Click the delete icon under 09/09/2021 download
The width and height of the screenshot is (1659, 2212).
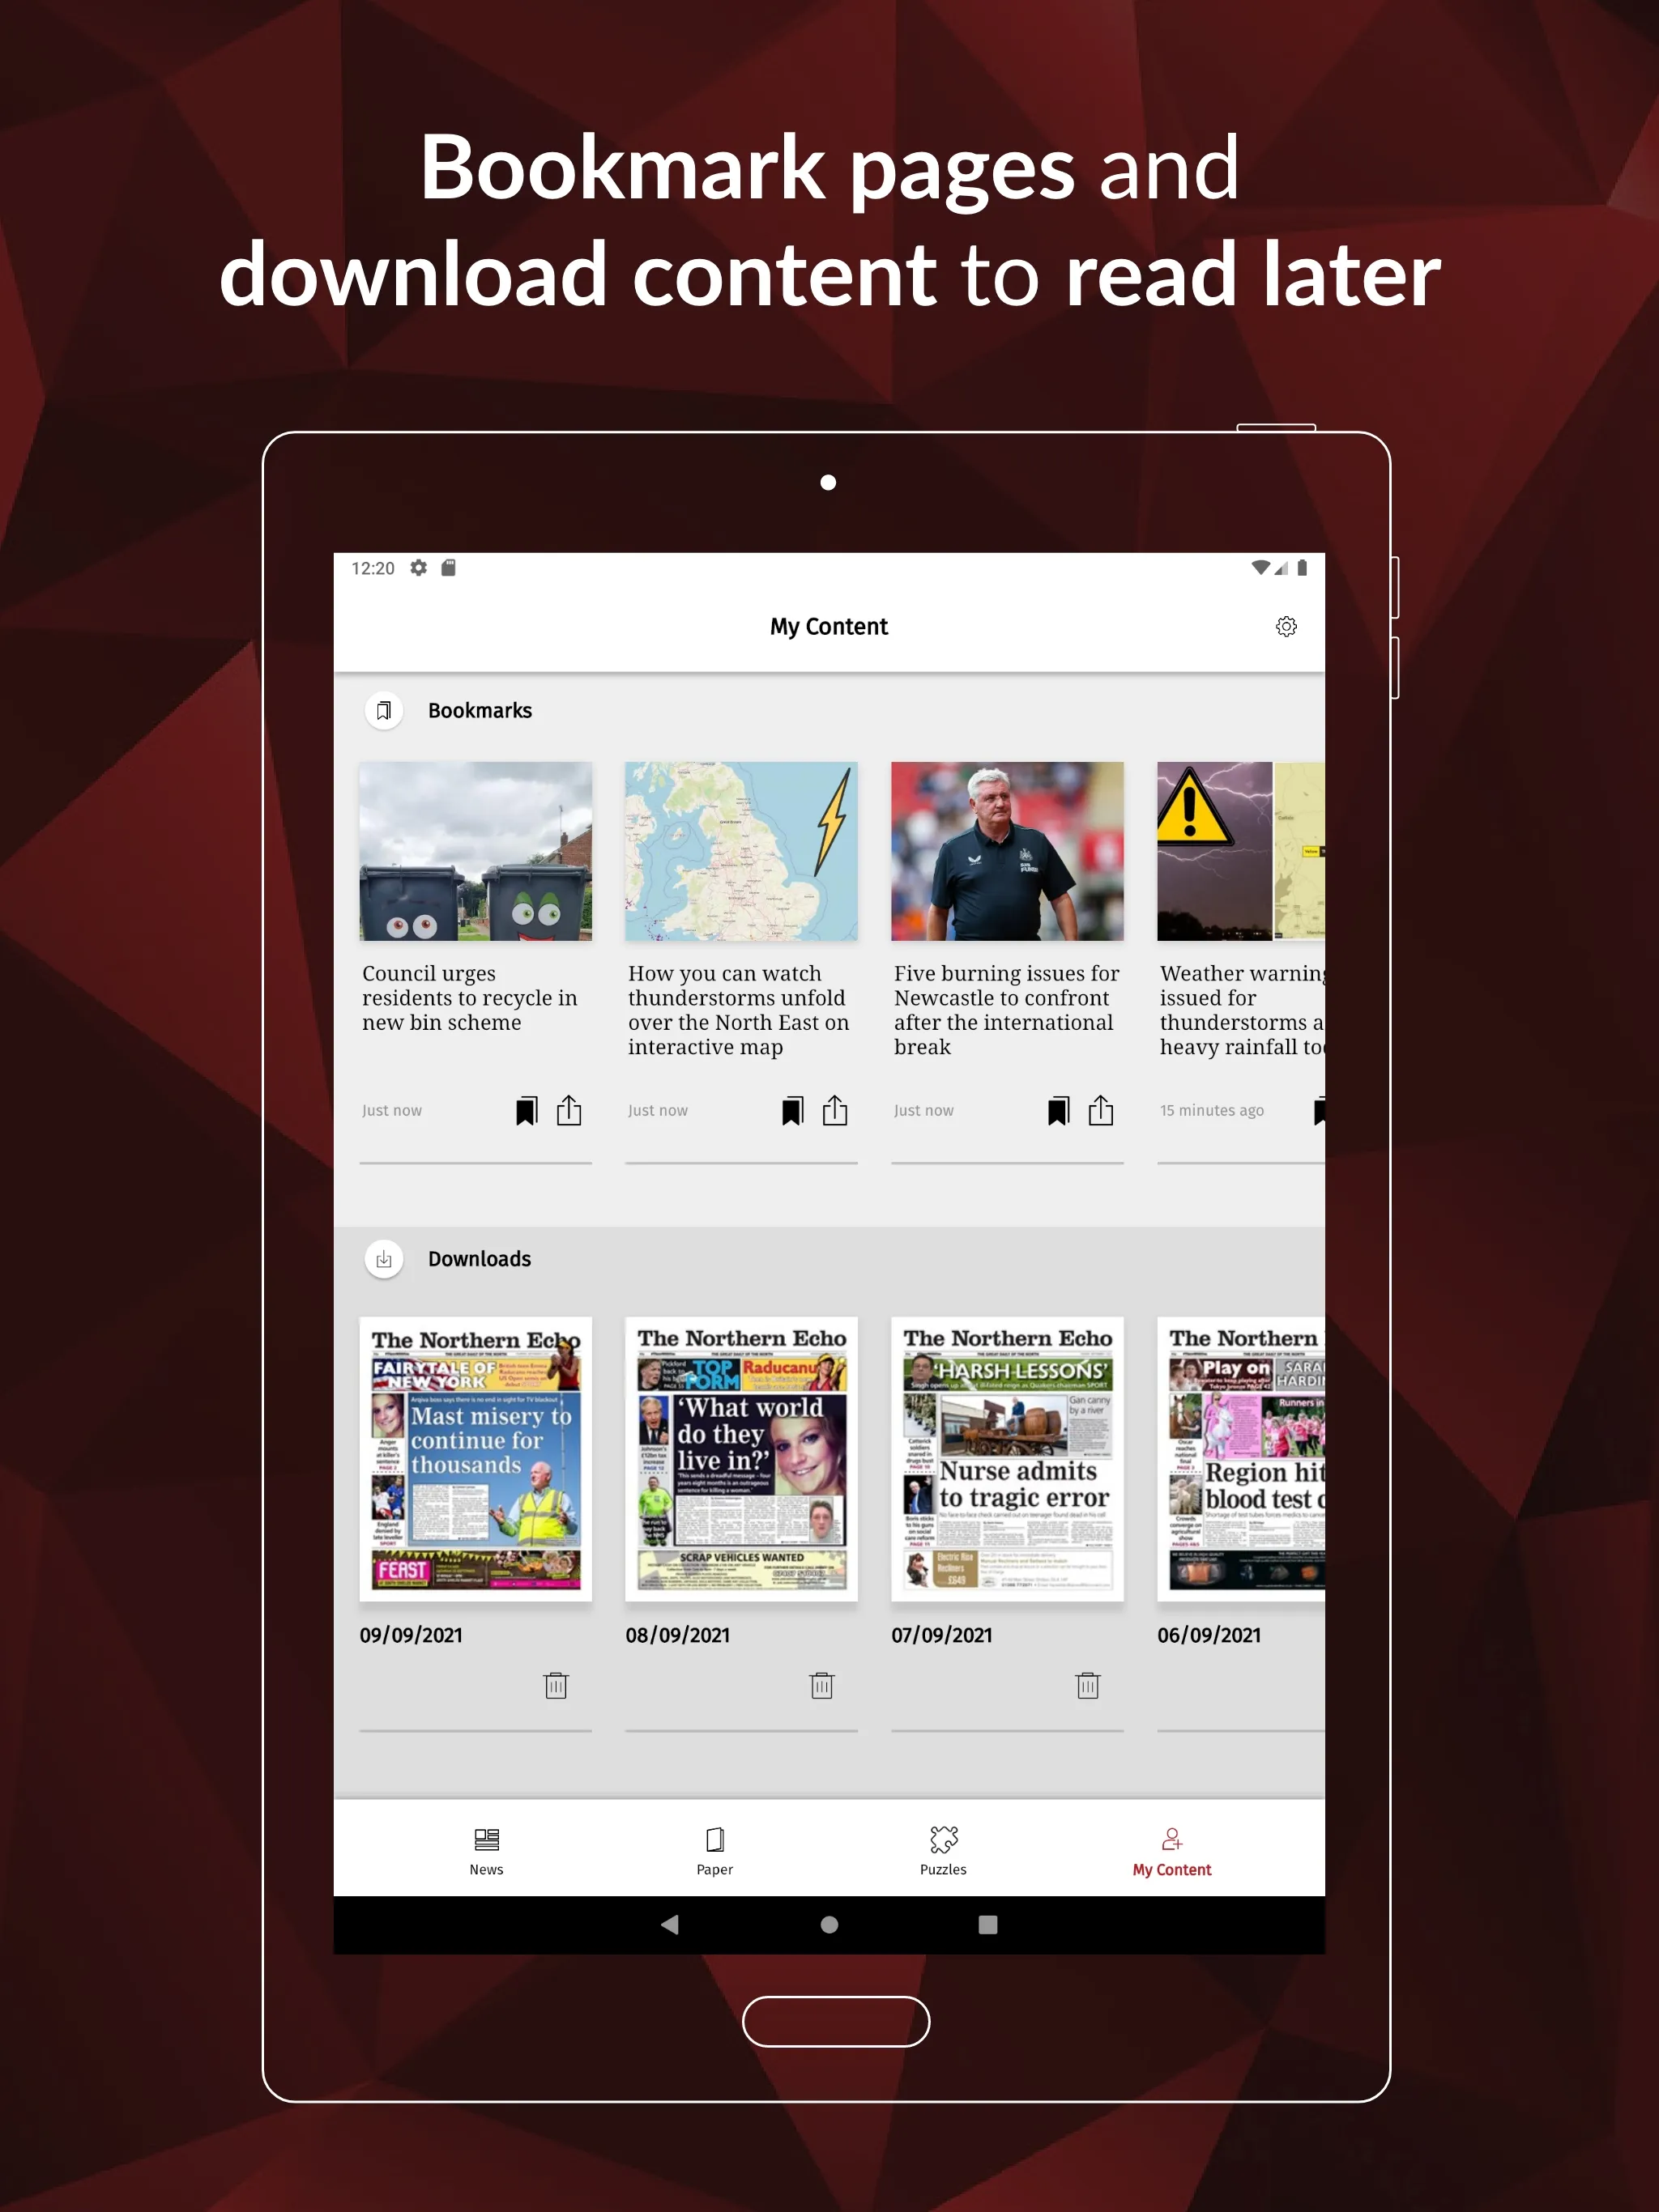(x=556, y=1684)
